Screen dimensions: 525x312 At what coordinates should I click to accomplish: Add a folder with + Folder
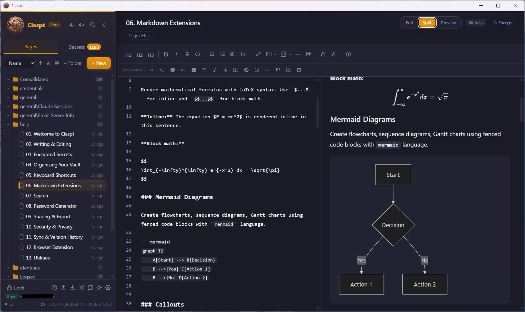[x=73, y=63]
